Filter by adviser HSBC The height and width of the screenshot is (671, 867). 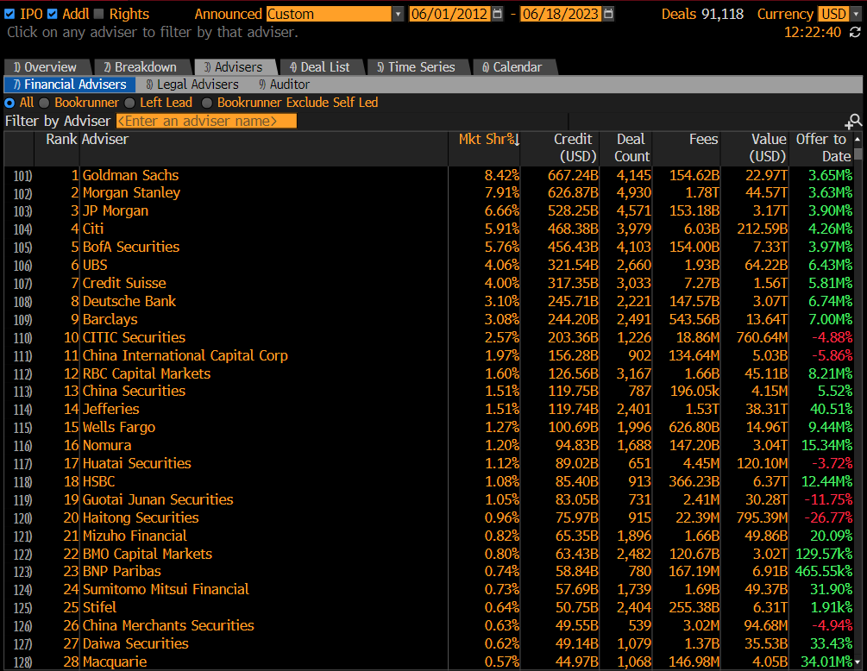click(99, 481)
